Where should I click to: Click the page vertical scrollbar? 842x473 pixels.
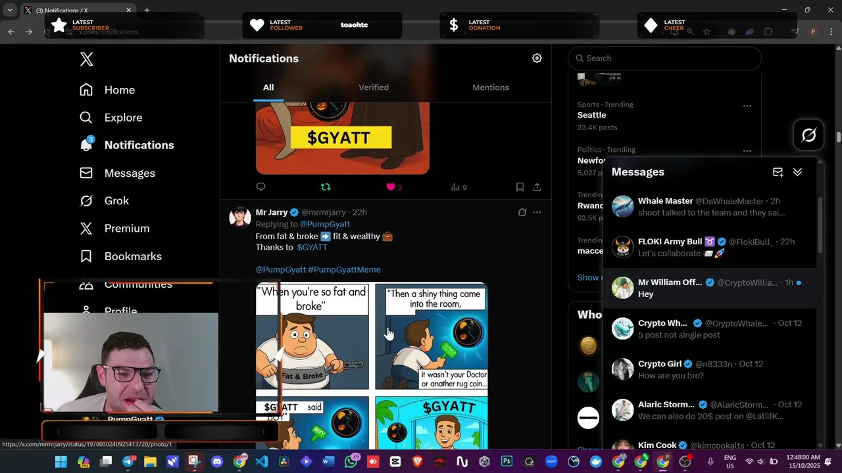[x=839, y=137]
